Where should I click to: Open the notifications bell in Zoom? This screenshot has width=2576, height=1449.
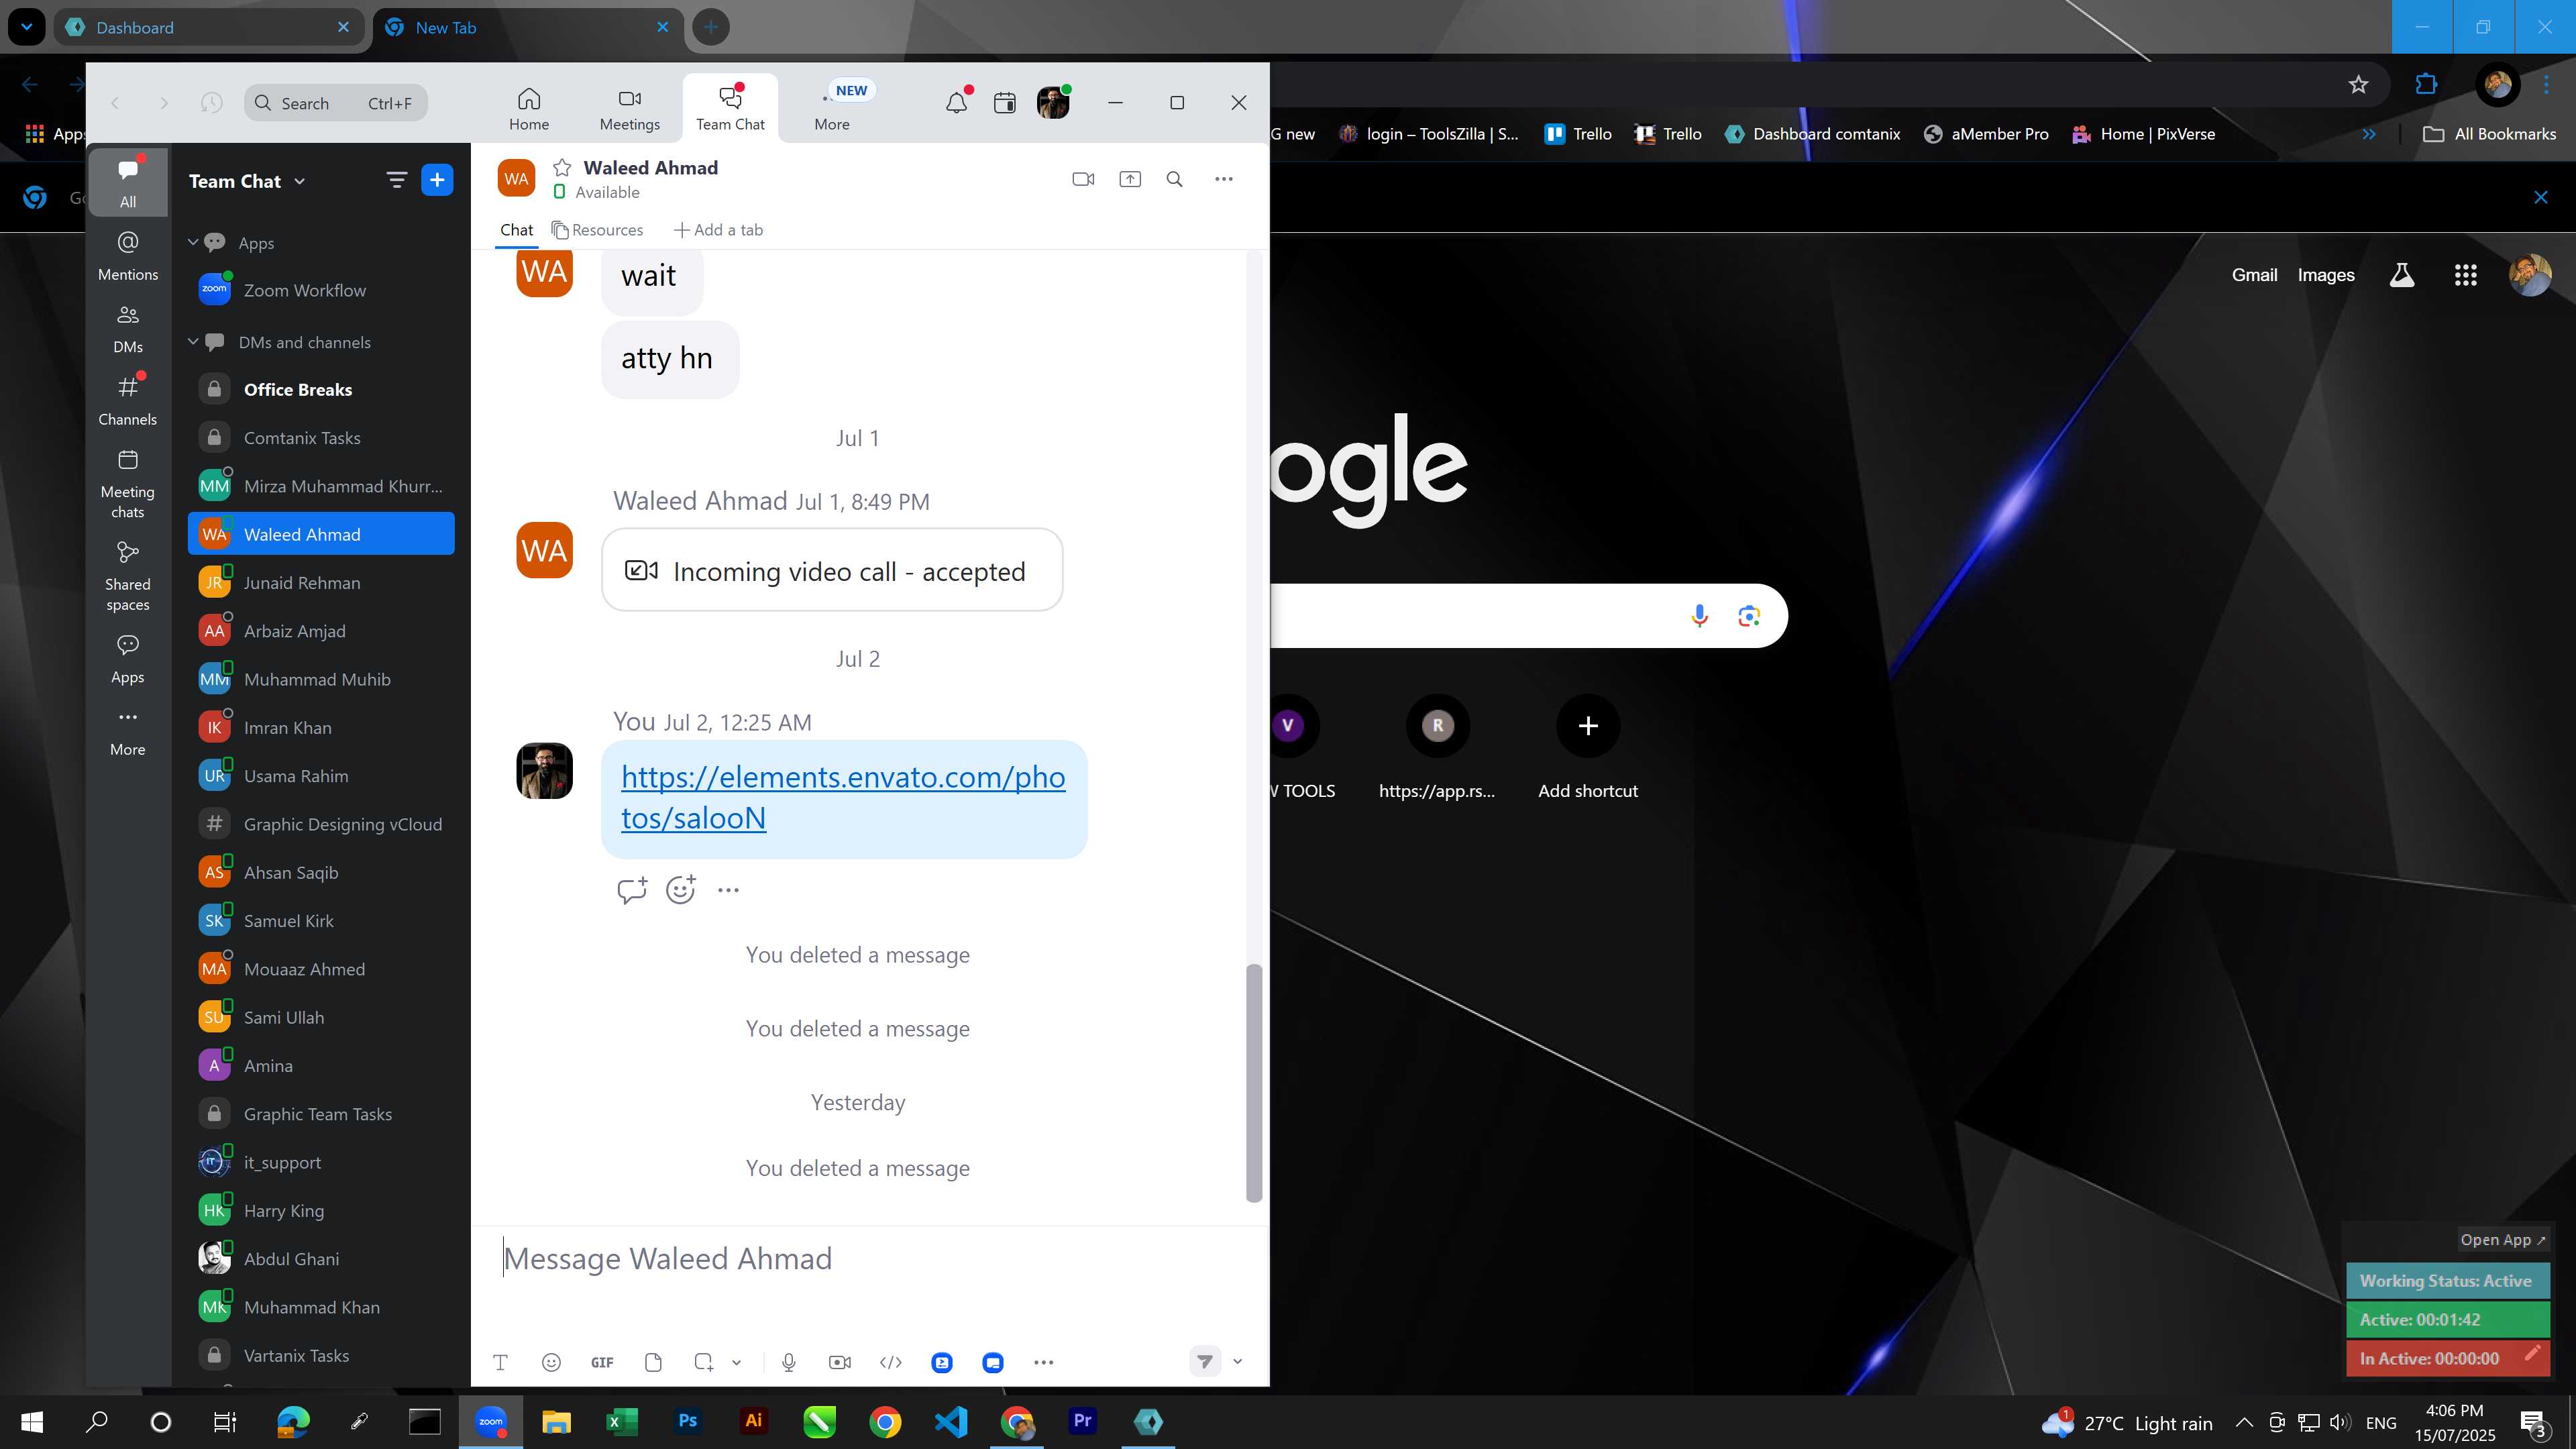pos(957,102)
